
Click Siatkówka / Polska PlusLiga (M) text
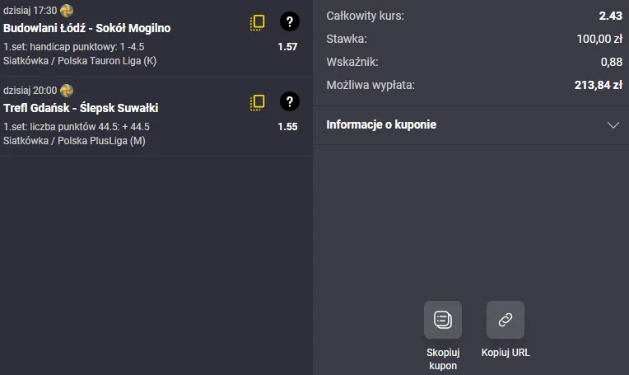75,141
